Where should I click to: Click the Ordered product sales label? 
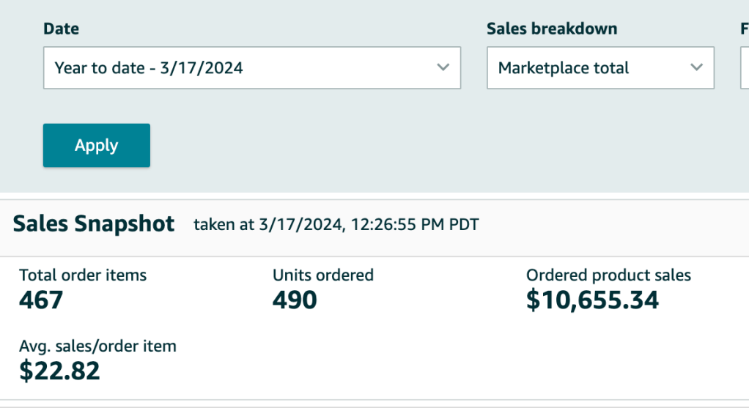pyautogui.click(x=608, y=275)
